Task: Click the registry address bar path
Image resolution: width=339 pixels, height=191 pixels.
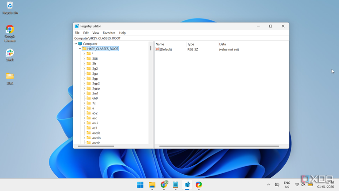Action: pos(97,38)
